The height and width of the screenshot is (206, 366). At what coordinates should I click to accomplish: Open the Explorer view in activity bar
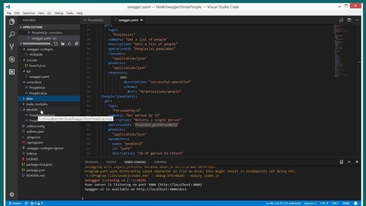(x=11, y=22)
